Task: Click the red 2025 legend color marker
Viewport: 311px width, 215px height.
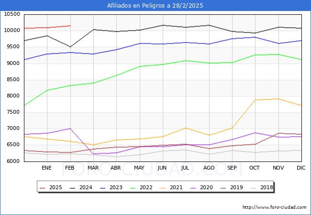Action: click(43, 188)
